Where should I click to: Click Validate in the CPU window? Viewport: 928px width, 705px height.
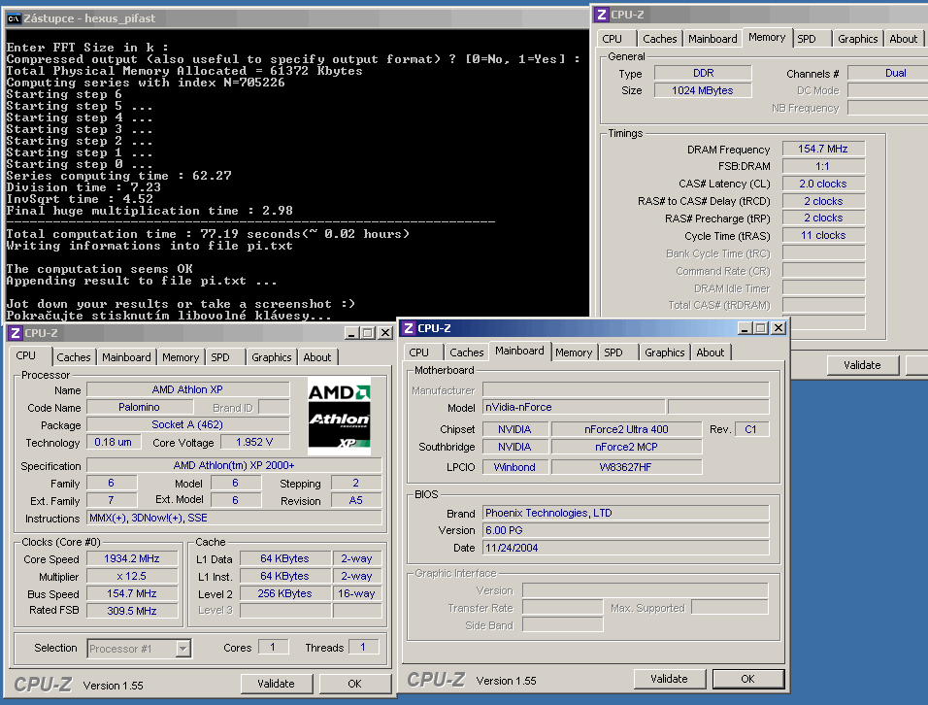[x=276, y=684]
